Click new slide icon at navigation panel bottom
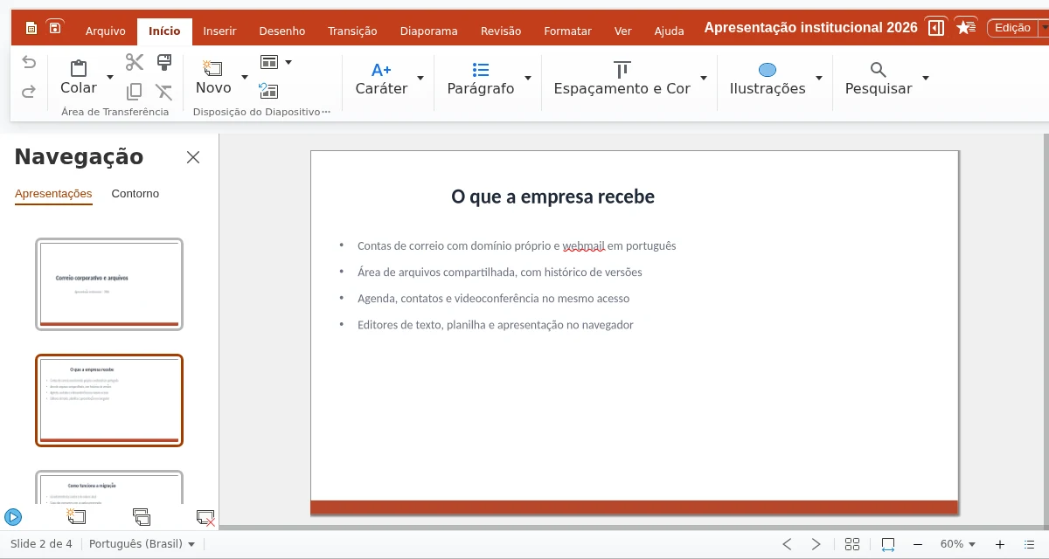The image size is (1049, 559). click(76, 517)
